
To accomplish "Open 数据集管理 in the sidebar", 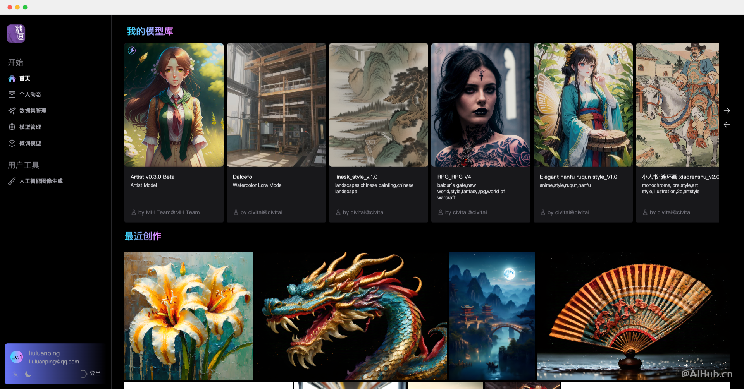I will [x=33, y=111].
